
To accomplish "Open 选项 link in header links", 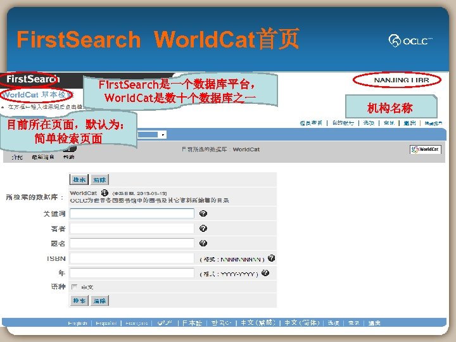I will coord(369,123).
